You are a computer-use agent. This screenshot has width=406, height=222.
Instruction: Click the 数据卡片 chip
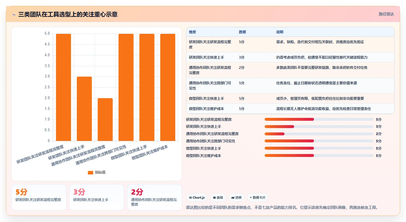point(257,197)
